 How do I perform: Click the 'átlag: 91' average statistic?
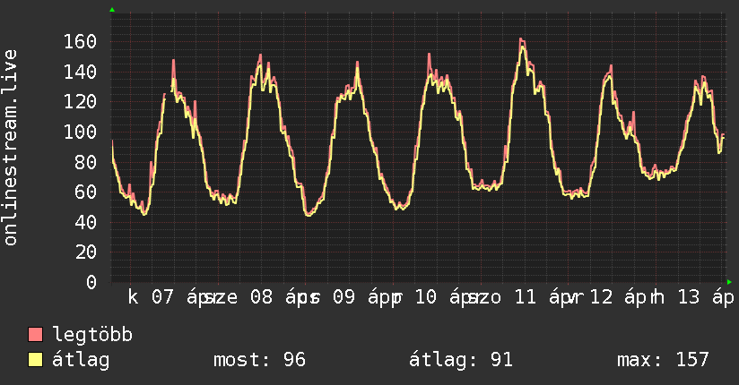click(x=460, y=360)
